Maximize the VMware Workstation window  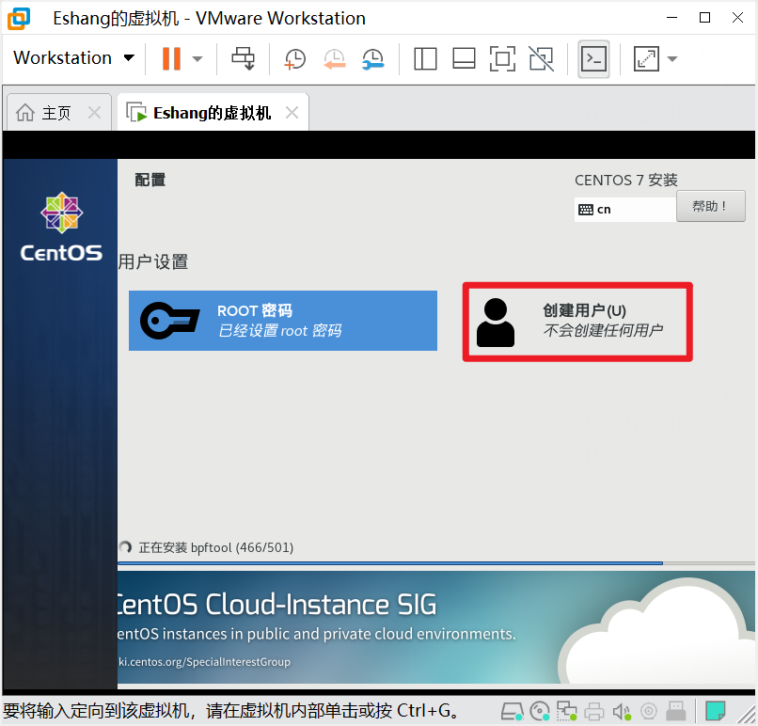click(x=704, y=18)
